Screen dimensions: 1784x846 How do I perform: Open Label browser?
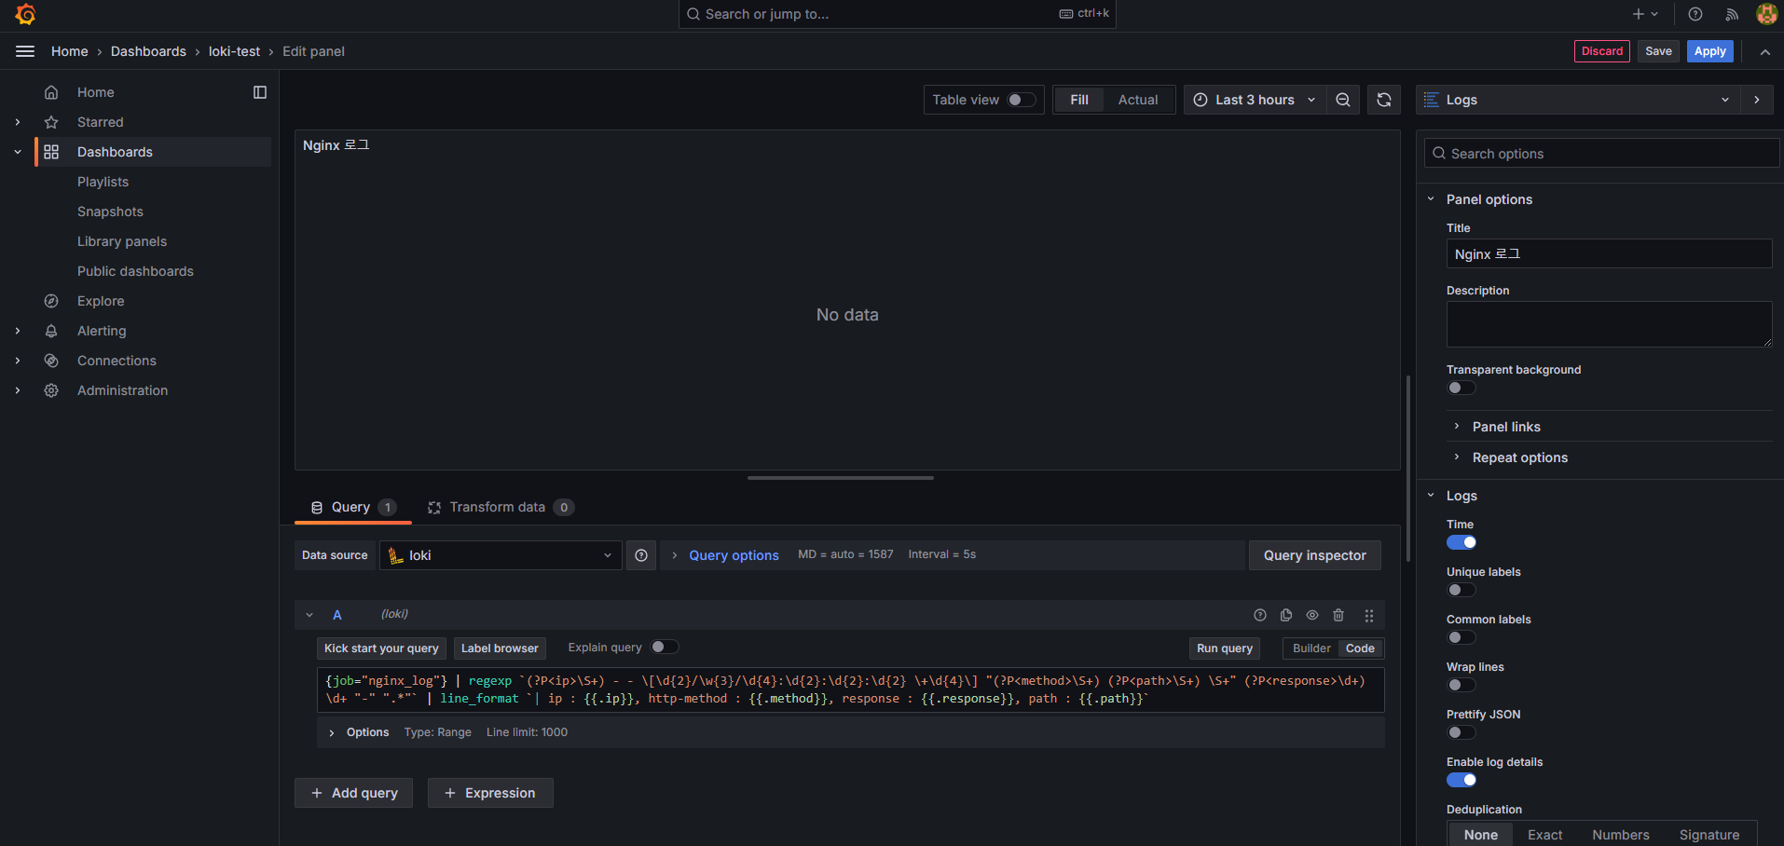500,648
